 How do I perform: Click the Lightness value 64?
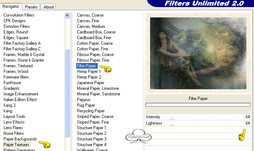[248, 123]
